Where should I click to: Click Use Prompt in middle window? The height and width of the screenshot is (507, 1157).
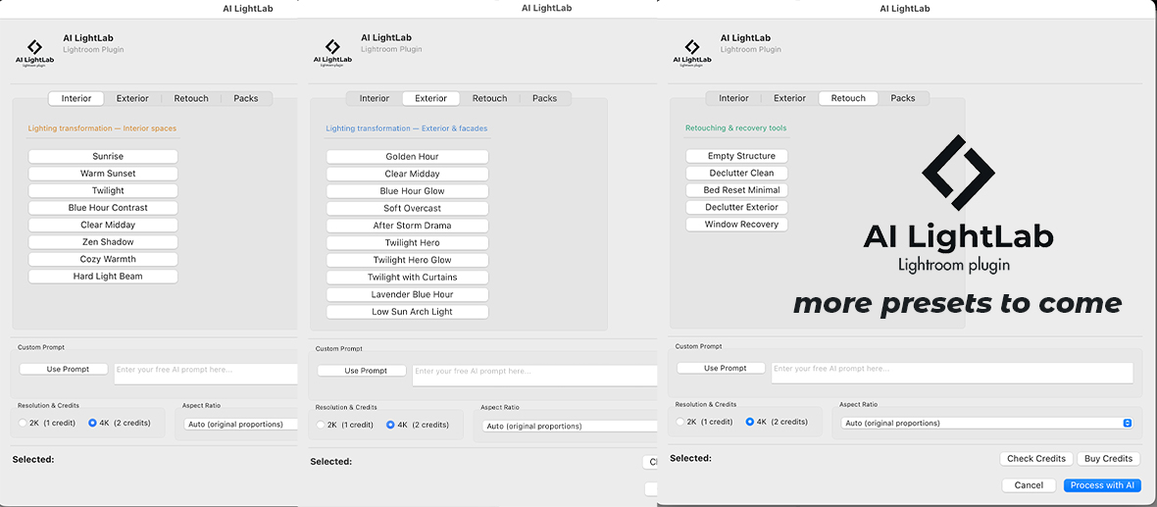tap(363, 371)
